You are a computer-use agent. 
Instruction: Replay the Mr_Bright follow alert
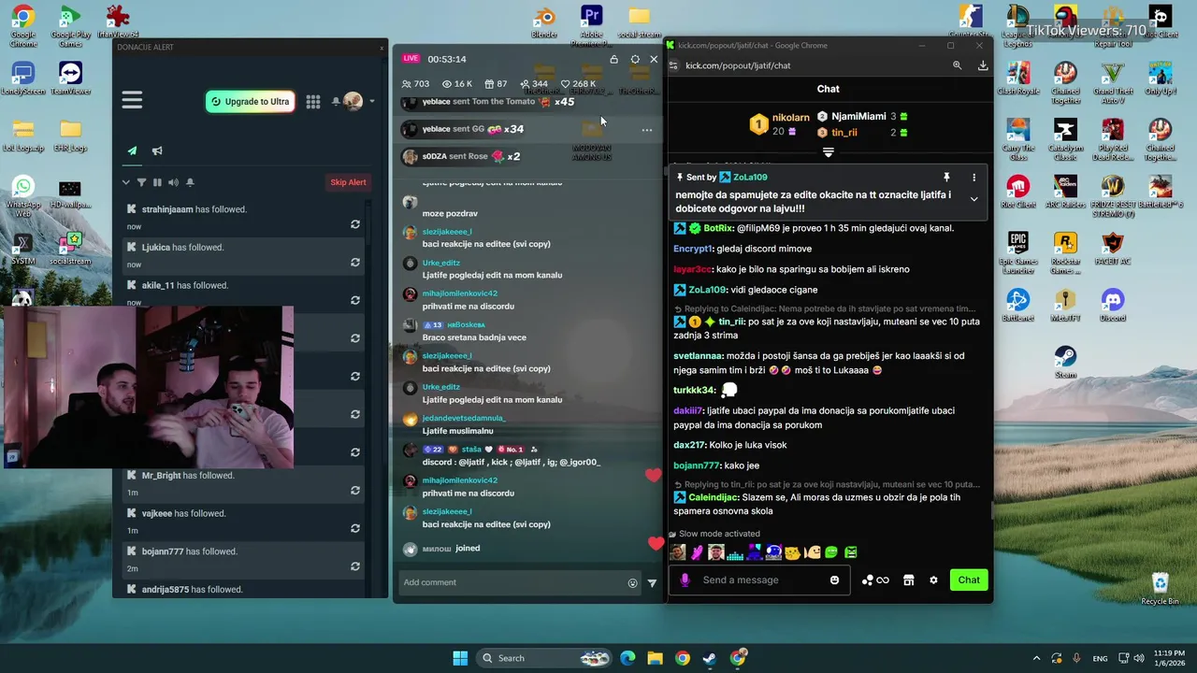[x=355, y=491]
